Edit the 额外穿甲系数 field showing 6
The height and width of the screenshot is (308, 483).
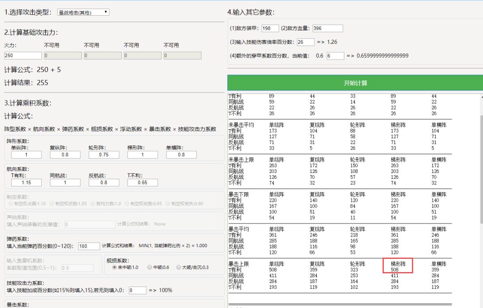(x=335, y=56)
